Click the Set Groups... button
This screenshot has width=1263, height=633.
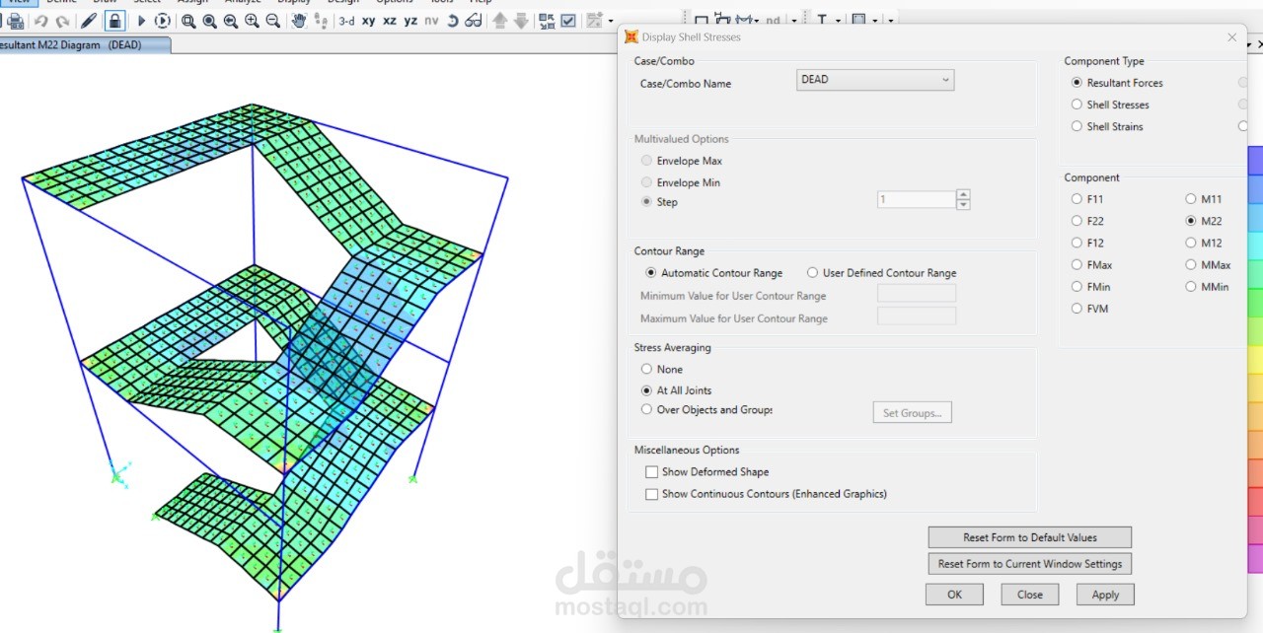click(x=912, y=413)
